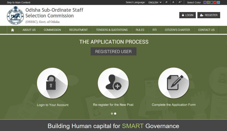
Task: Open the Select Language dropdown
Action: [x=155, y=3]
